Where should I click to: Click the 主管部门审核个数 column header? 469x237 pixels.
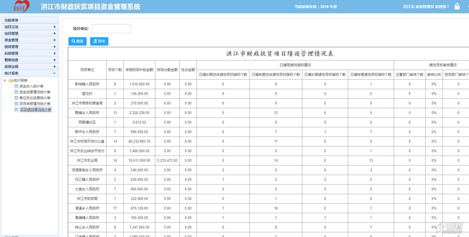(x=409, y=75)
